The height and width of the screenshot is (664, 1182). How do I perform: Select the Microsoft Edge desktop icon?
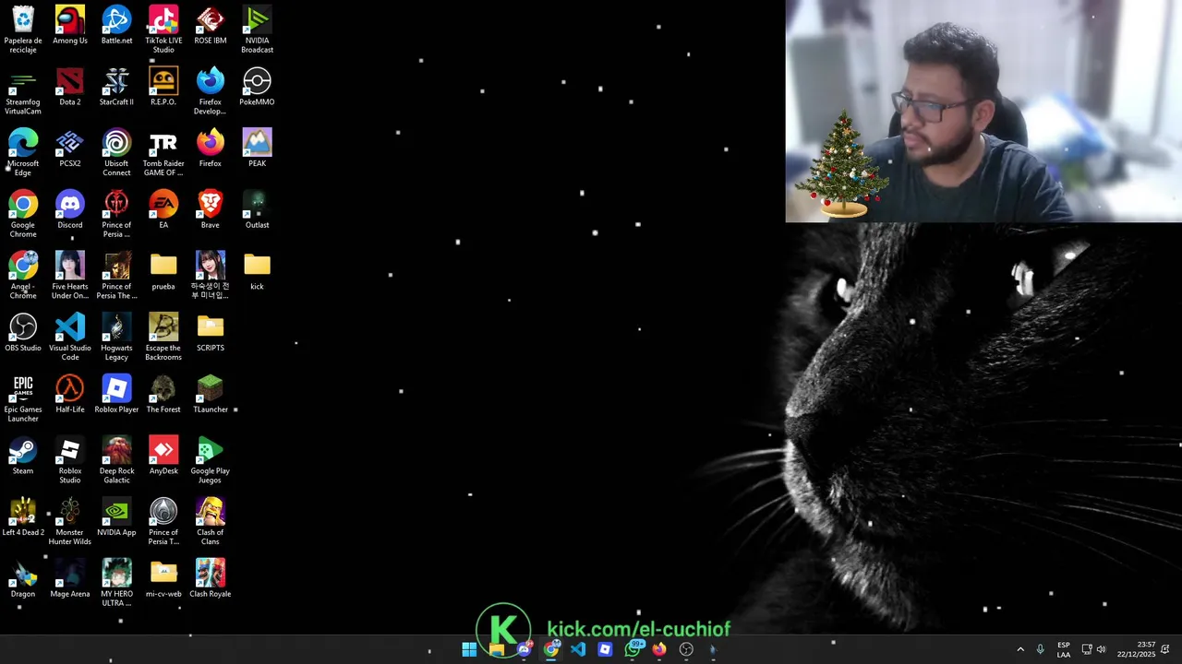(x=23, y=153)
